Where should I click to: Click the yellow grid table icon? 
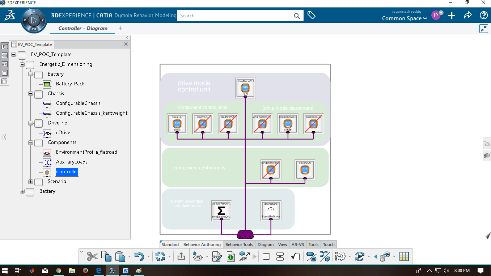coord(404,257)
